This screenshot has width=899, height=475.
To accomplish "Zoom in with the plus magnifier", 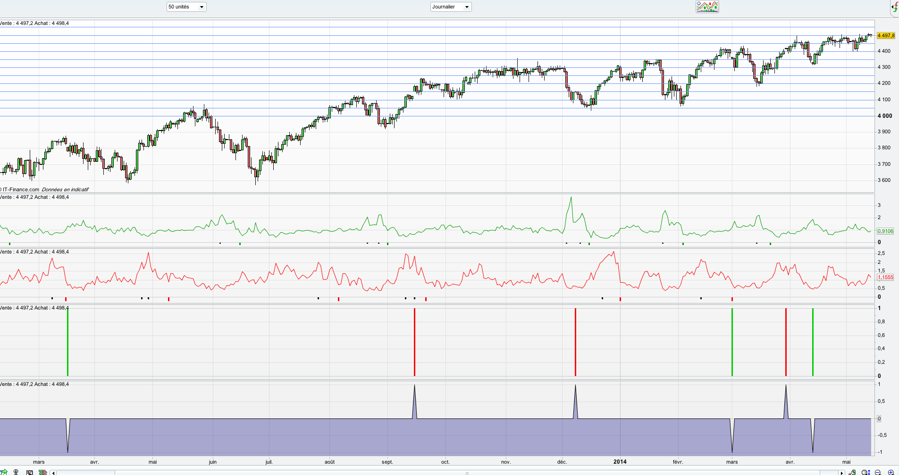I will click(x=891, y=472).
